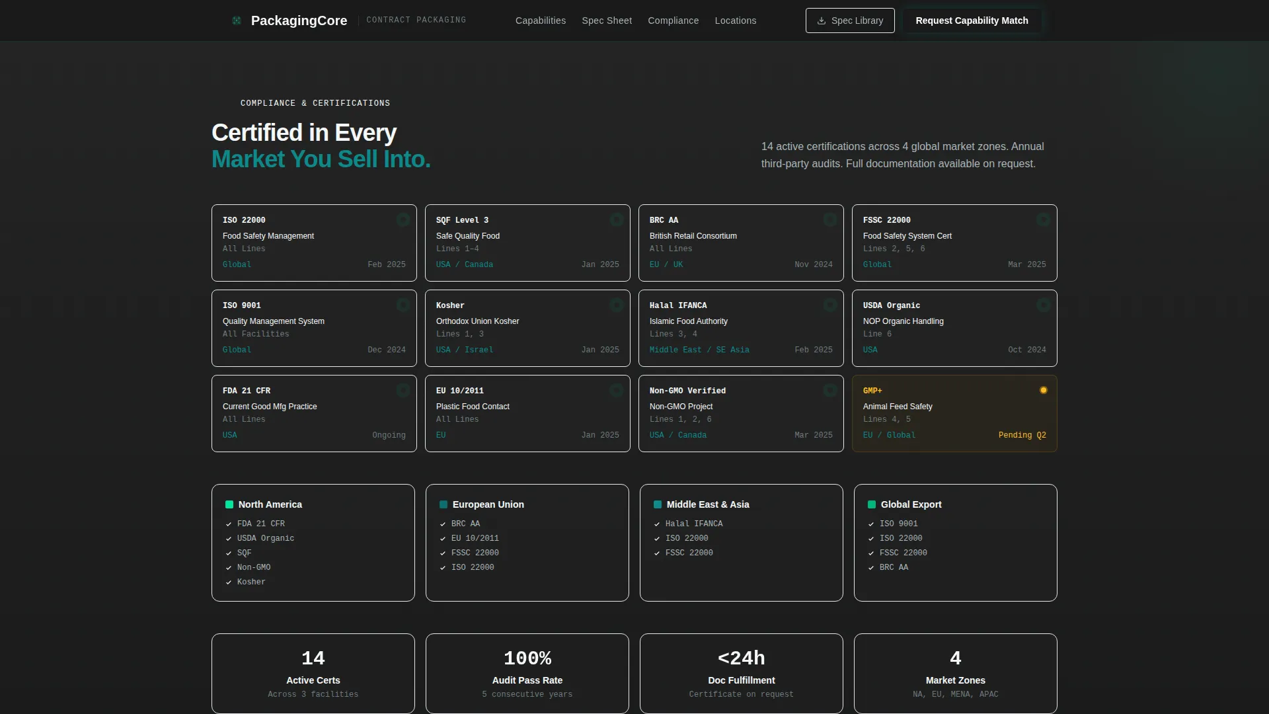This screenshot has height=714, width=1269.
Task: Click status dot on Kosher card
Action: click(x=617, y=305)
